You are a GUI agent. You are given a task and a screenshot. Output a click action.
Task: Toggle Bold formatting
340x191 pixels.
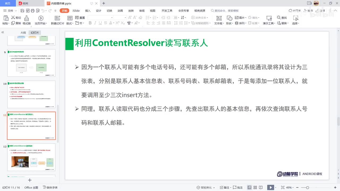90,23
